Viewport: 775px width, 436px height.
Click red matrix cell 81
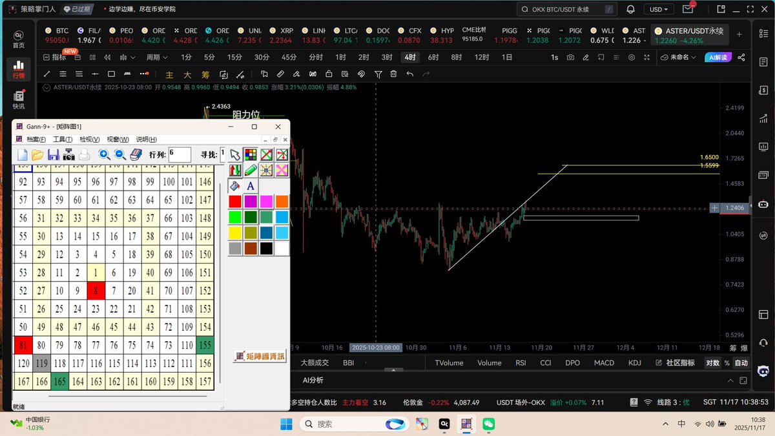23,345
